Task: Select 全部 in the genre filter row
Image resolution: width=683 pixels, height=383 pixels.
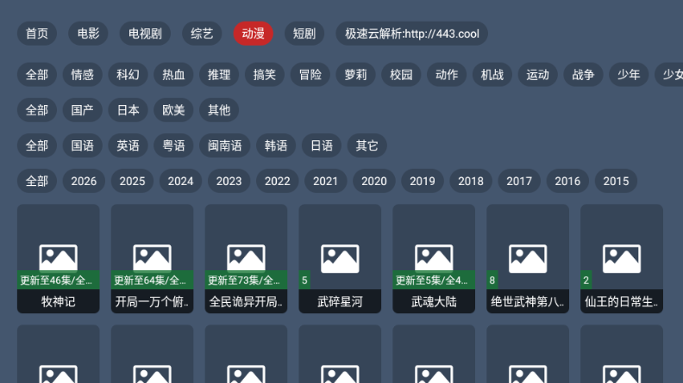Action: pyautogui.click(x=37, y=75)
